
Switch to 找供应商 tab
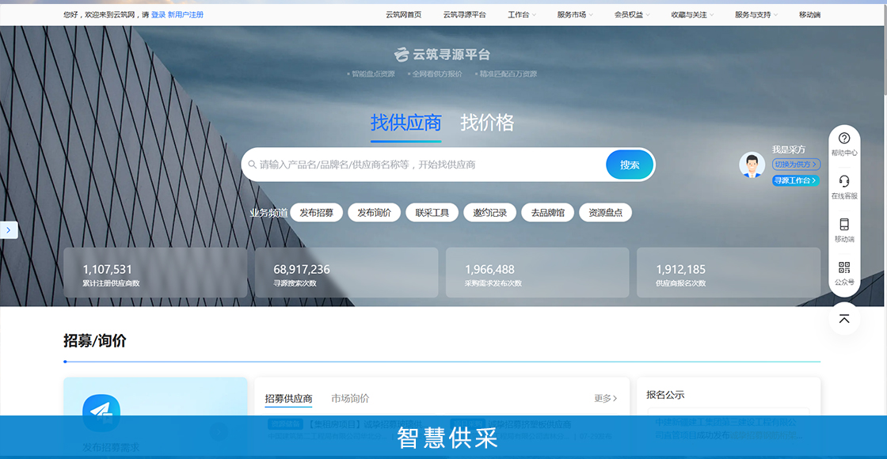[x=406, y=123]
